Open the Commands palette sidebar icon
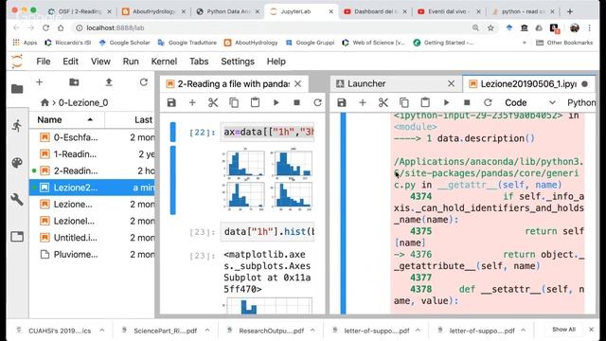Viewport: 606px width, 341px height. coord(17,163)
